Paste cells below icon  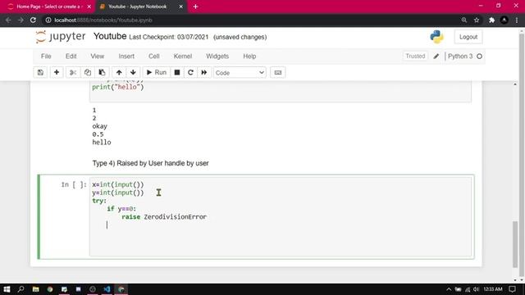pos(102,73)
